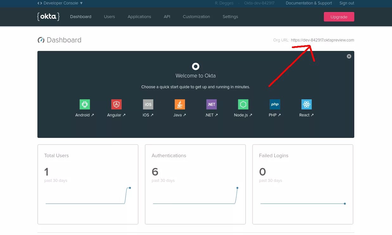Dismiss the Welcome to Okta banner

349,56
